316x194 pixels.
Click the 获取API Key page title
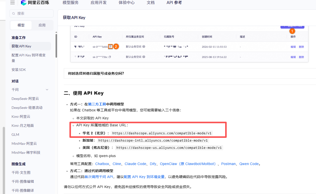[x=74, y=17]
